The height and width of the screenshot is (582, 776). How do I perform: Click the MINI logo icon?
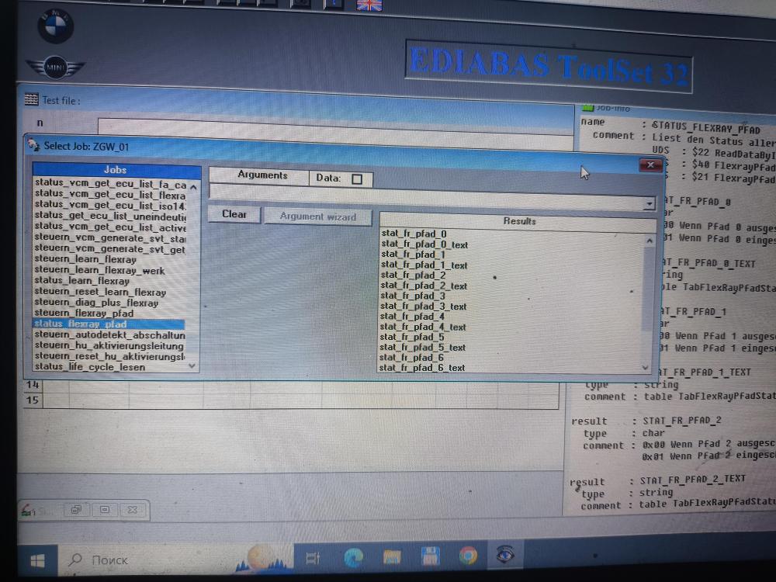pos(55,67)
